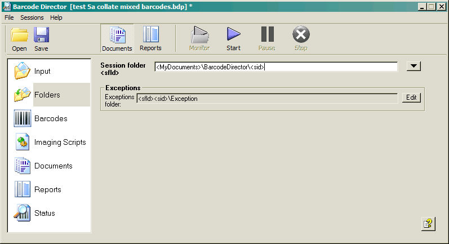
Task: Click the Open folder icon in toolbar
Action: click(19, 38)
